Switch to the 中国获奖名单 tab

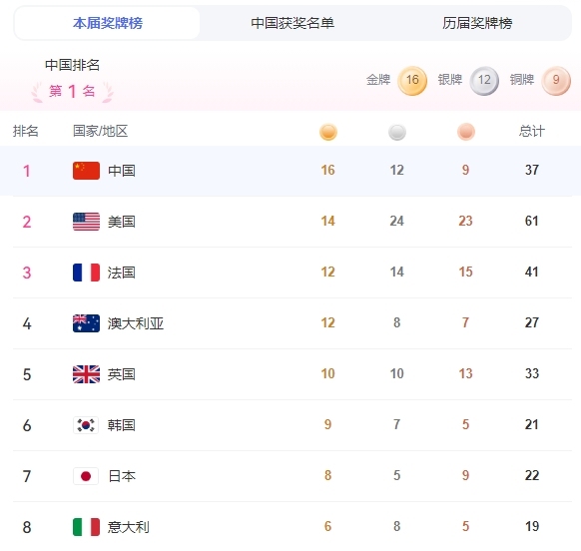click(292, 23)
